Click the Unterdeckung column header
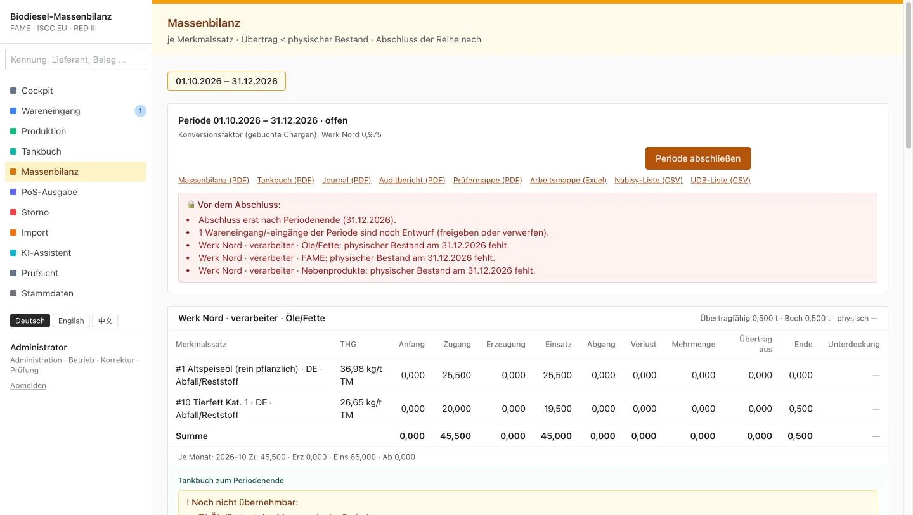 pyautogui.click(x=853, y=344)
